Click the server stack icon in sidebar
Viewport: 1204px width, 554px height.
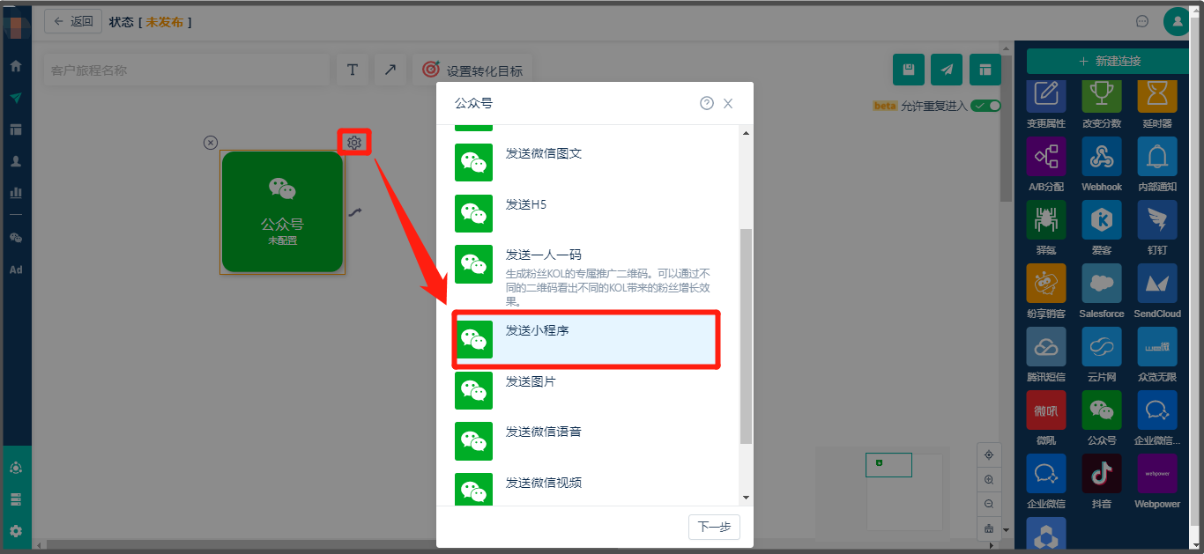[15, 499]
